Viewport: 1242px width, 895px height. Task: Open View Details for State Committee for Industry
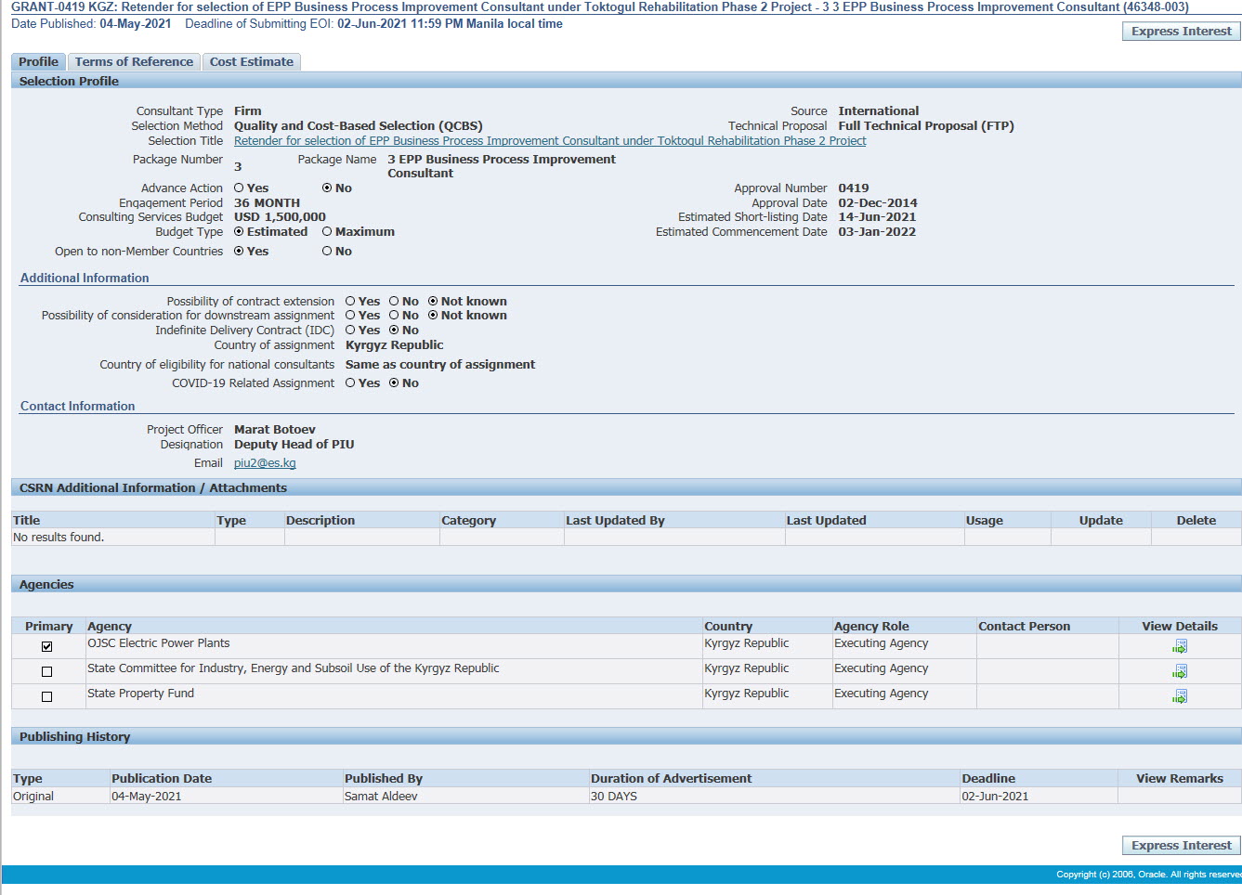tap(1180, 671)
